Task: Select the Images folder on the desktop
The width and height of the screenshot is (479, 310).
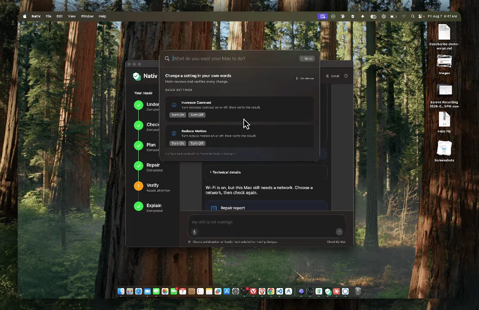Action: coord(444,65)
